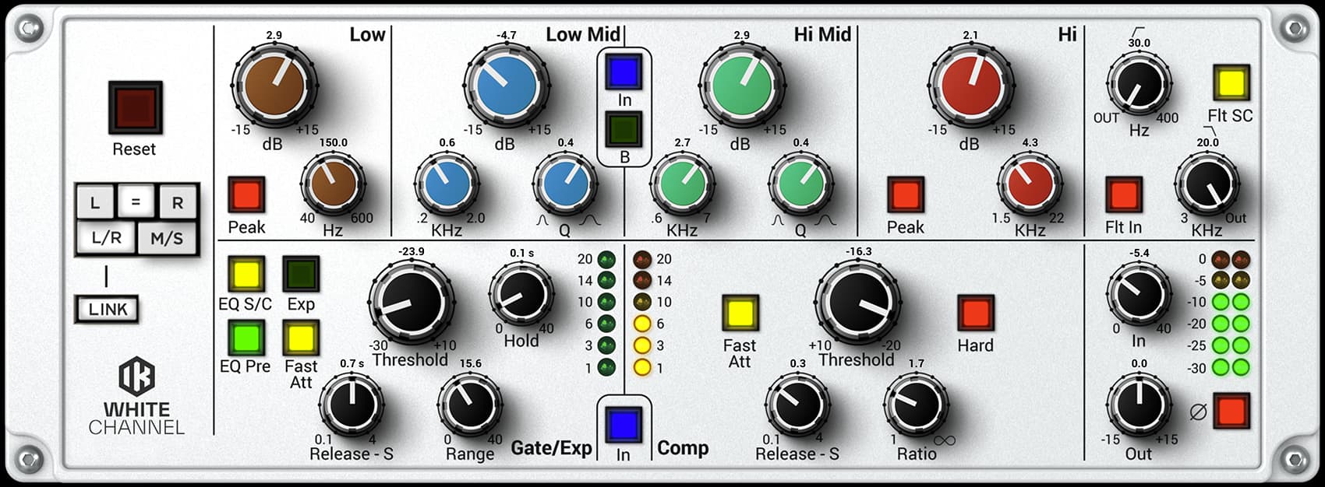Toggle the EQ S/C yellow button
1325x487 pixels.
[246, 274]
